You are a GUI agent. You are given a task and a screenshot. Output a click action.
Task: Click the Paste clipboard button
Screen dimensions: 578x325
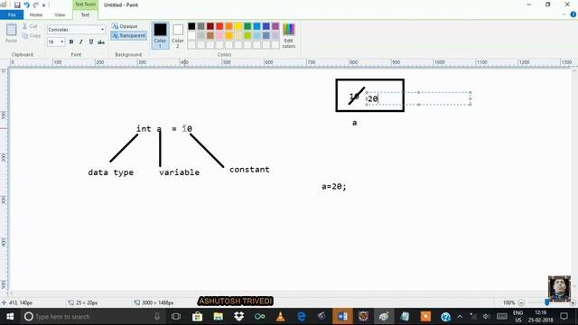click(11, 33)
